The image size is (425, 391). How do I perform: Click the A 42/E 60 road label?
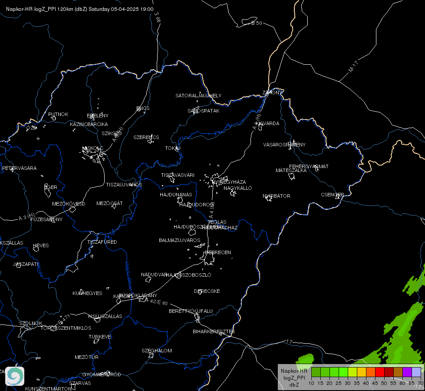[156, 302]
